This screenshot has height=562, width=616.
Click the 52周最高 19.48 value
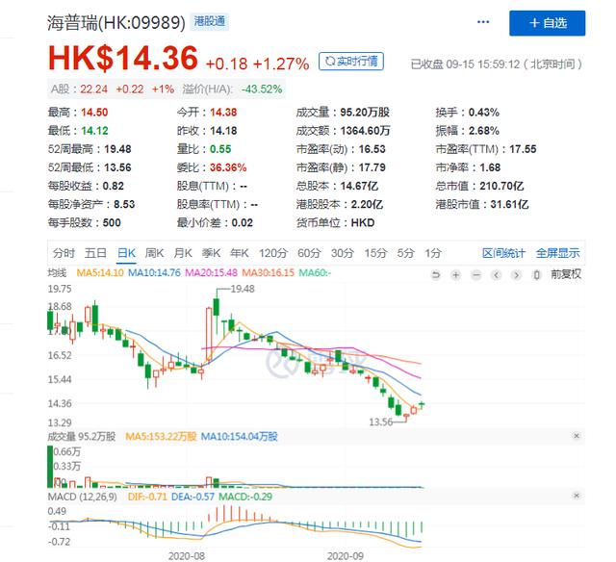click(x=117, y=149)
